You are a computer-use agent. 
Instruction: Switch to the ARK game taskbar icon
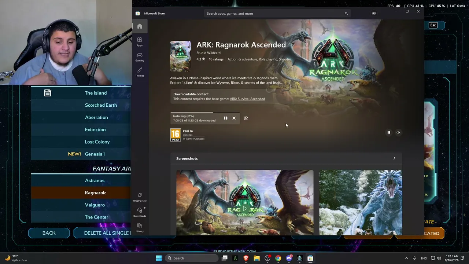(x=299, y=258)
